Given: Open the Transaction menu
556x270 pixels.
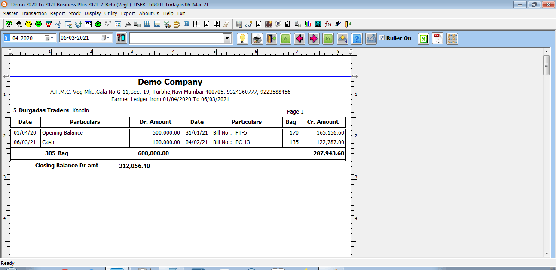Looking at the screenshot, I should pyautogui.click(x=34, y=13).
